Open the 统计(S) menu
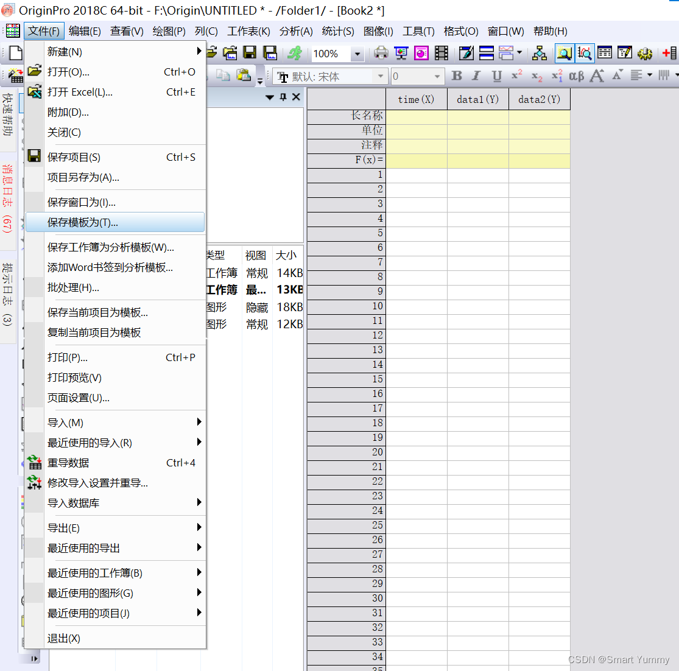 click(x=338, y=32)
